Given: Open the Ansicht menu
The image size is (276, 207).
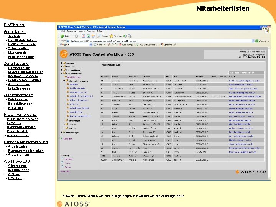Looking at the screenshot, I should 82,31.
